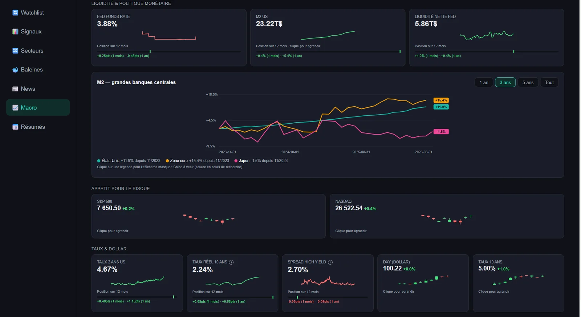Enlarge the Nasdaq chart card
This screenshot has width=581, height=317.
[x=447, y=216]
